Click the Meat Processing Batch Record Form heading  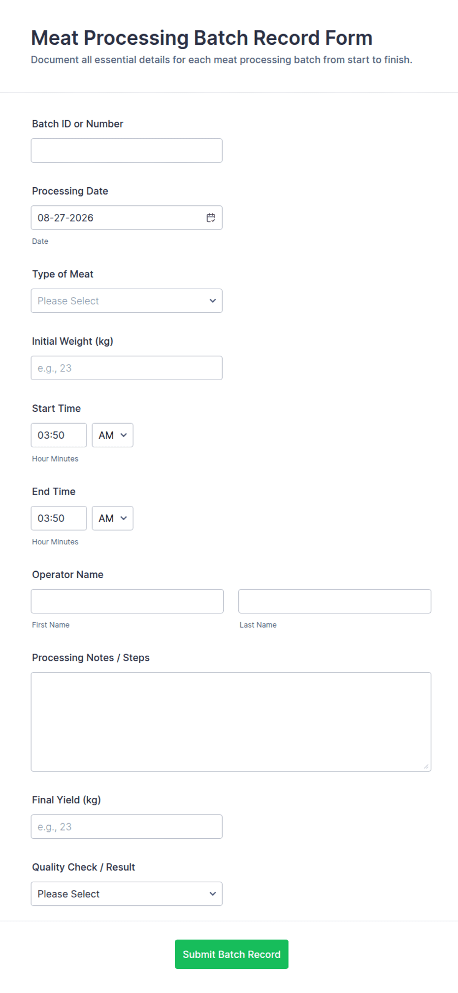pos(201,38)
